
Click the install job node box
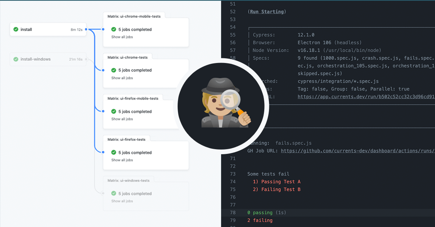point(47,29)
